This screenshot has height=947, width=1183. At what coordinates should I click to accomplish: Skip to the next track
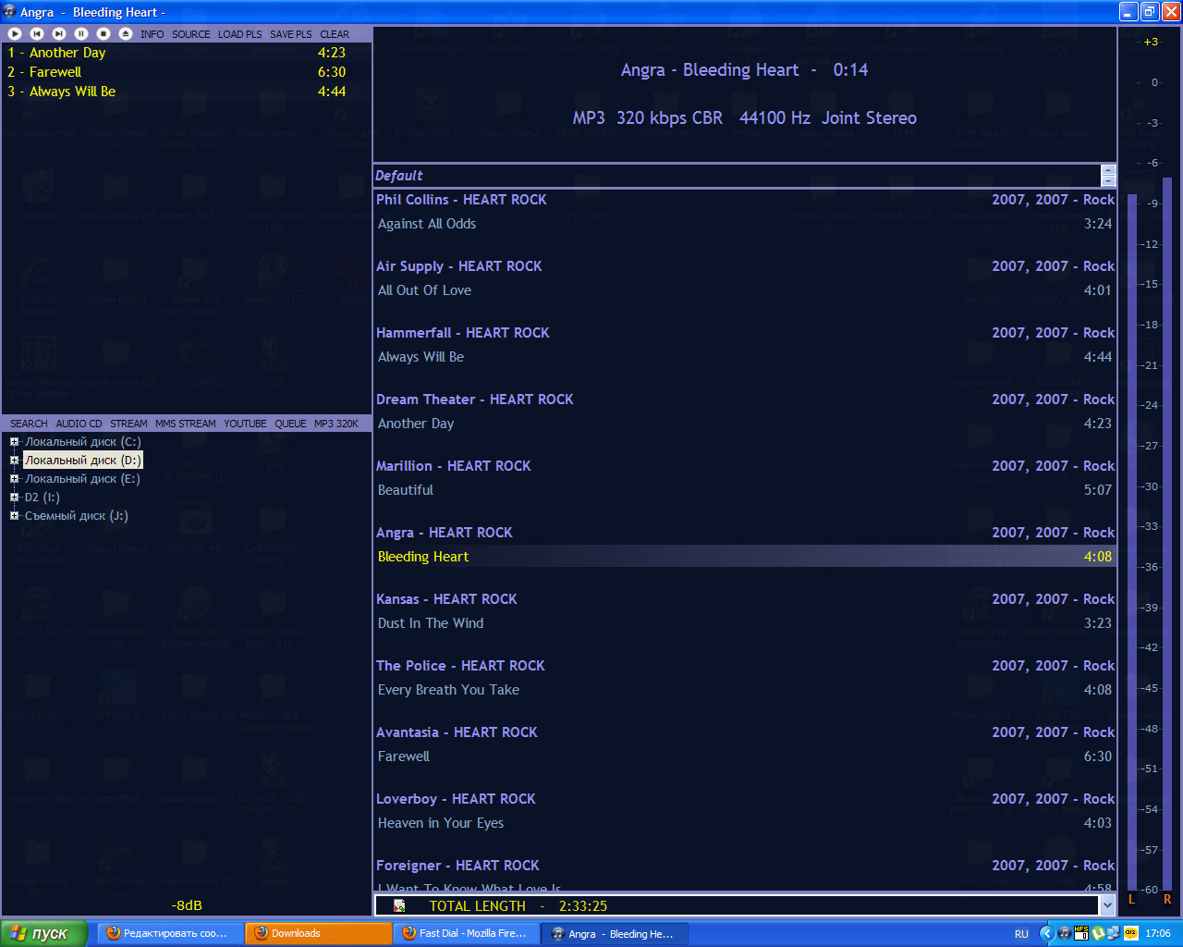[59, 33]
